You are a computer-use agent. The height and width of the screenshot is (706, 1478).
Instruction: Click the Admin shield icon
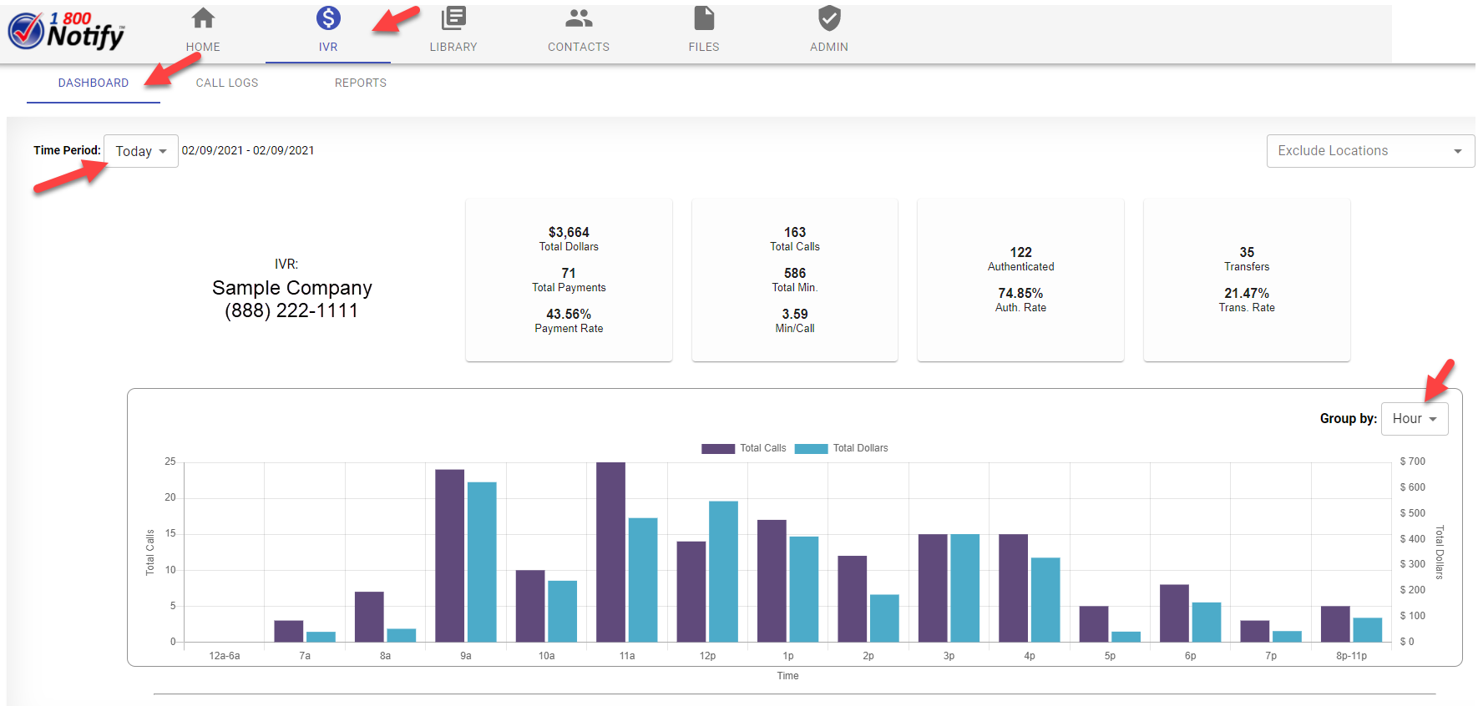[829, 18]
